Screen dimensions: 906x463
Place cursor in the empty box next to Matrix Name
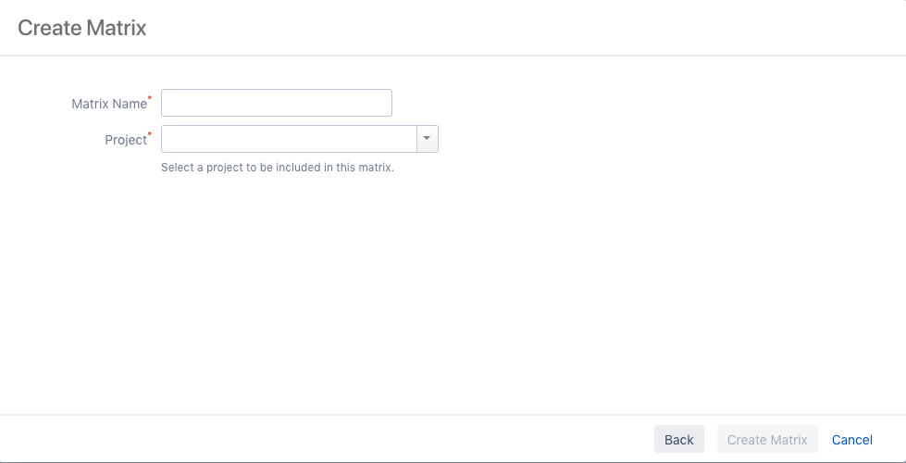click(277, 103)
